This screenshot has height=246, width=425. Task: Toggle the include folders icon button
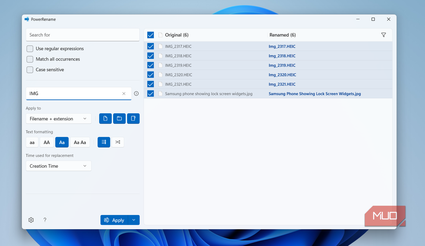[119, 118]
